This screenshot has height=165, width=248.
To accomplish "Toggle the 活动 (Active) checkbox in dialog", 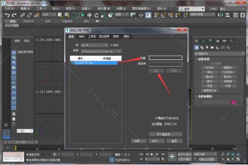I will tap(112, 45).
